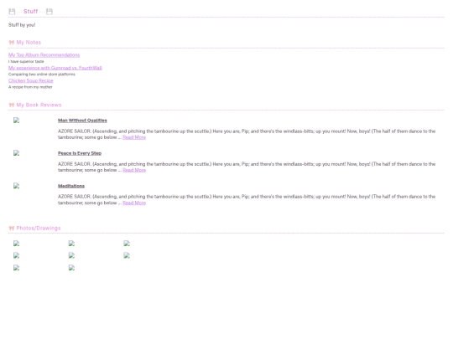Click 'Comparing two online store platforms' text
The width and height of the screenshot is (453, 339).
pyautogui.click(x=42, y=74)
